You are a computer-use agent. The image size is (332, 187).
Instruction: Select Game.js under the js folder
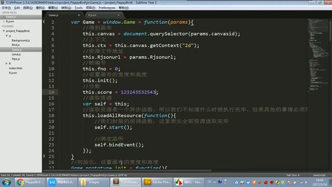click(17, 50)
